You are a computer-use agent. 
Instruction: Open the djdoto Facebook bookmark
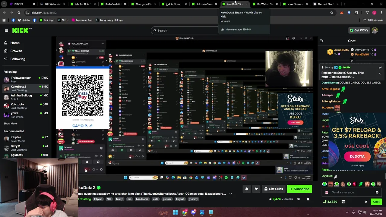point(24,20)
